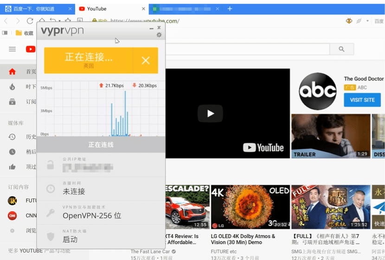Screen dimensions: 385x260
Task: Reload the current page
Action: (x=30, y=21)
